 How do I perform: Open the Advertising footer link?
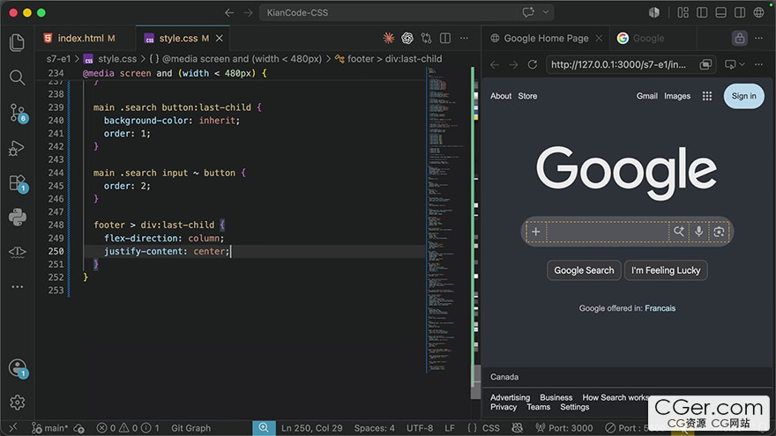tap(510, 397)
